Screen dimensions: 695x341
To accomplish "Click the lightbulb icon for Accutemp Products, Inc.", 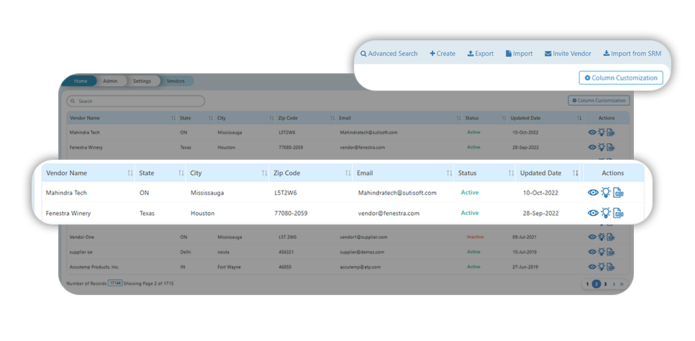I will tap(601, 266).
